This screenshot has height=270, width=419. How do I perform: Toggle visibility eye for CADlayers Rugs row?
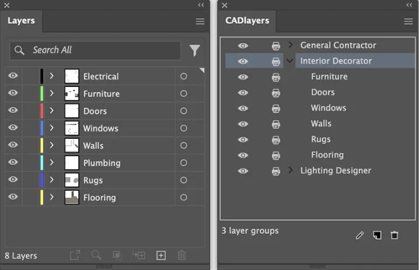(x=243, y=139)
